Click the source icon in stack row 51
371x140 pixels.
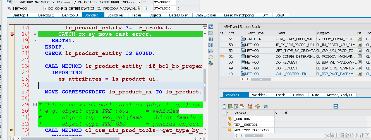tap(243, 56)
